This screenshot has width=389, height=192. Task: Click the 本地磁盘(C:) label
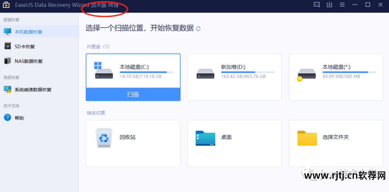(x=134, y=67)
